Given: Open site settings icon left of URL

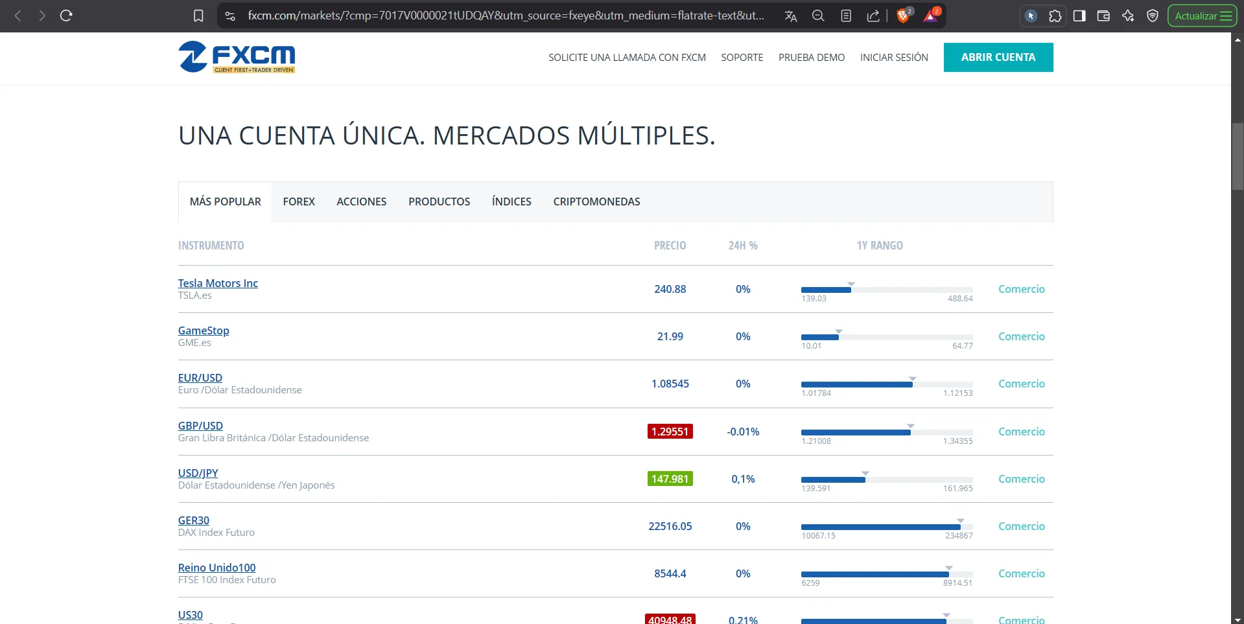Looking at the screenshot, I should tap(230, 16).
